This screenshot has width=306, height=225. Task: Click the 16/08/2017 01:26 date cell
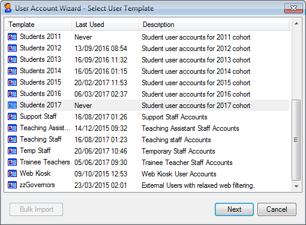coord(101,117)
